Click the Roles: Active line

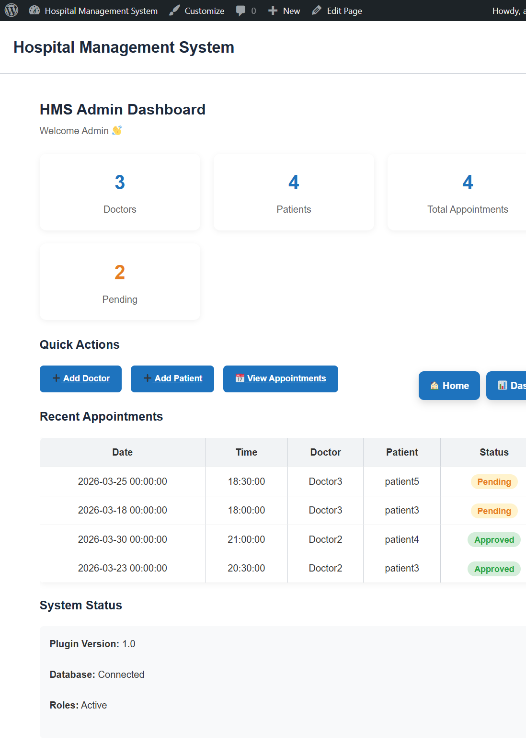coord(78,705)
